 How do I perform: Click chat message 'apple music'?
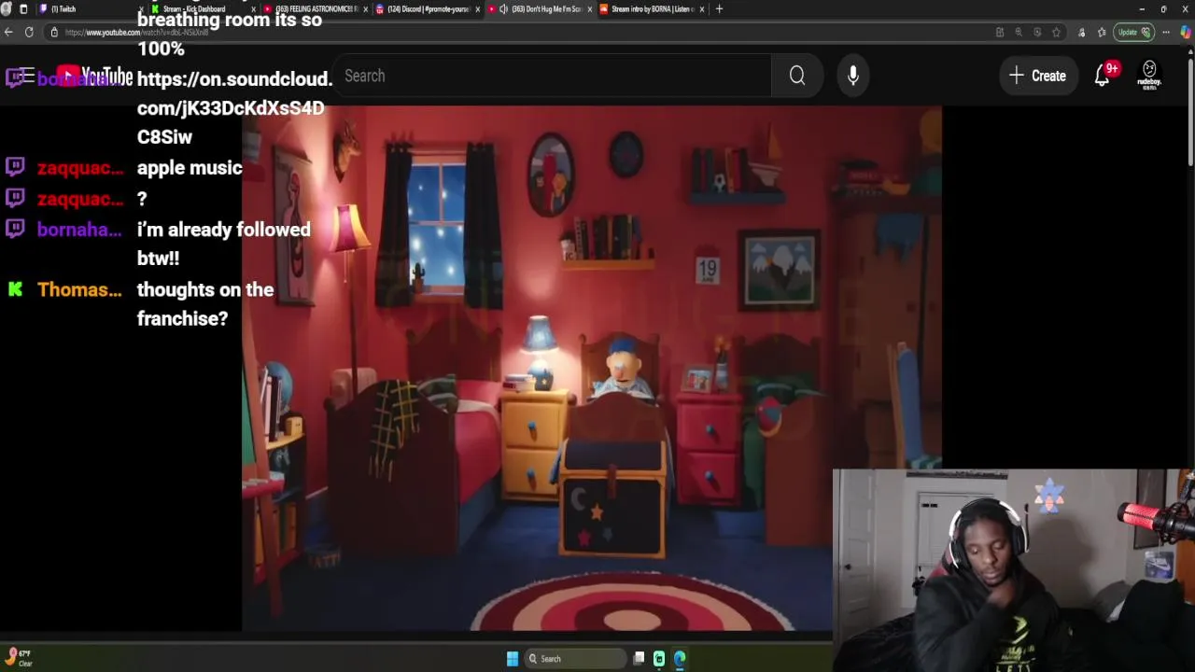190,168
